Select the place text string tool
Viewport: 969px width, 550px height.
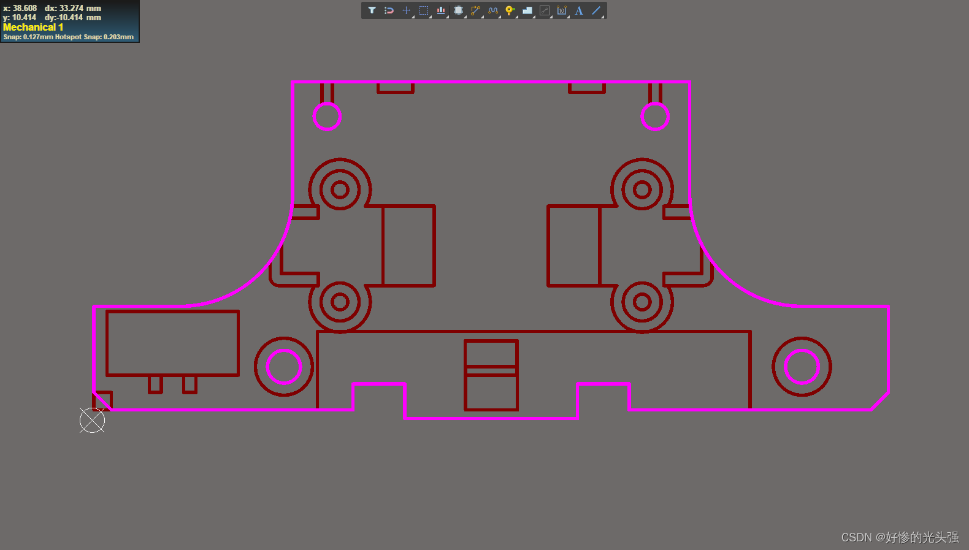coord(579,10)
